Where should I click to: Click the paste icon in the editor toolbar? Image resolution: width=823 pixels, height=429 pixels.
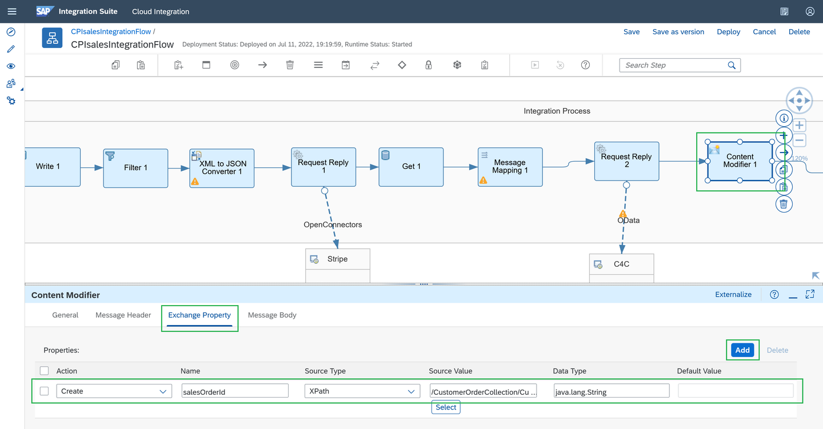coord(141,65)
